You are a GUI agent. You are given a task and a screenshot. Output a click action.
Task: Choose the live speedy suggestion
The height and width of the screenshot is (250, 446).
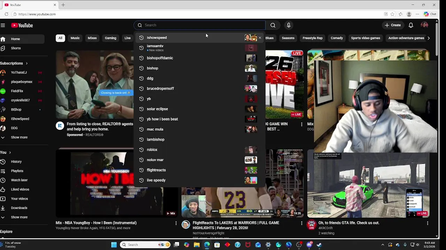coord(199,180)
